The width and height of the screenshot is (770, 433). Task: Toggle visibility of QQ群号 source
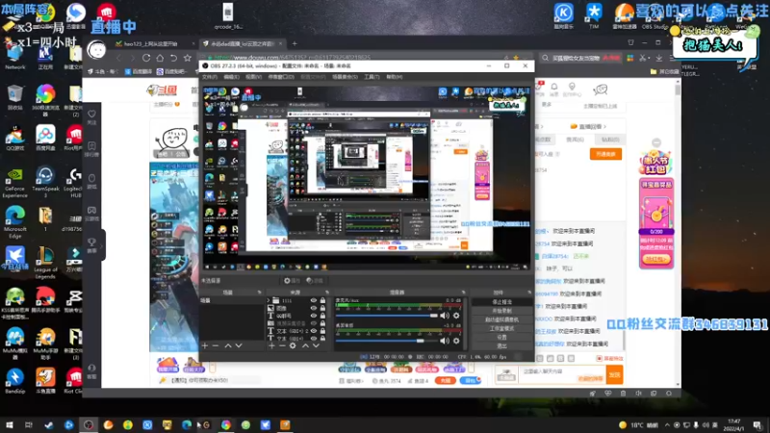314,316
